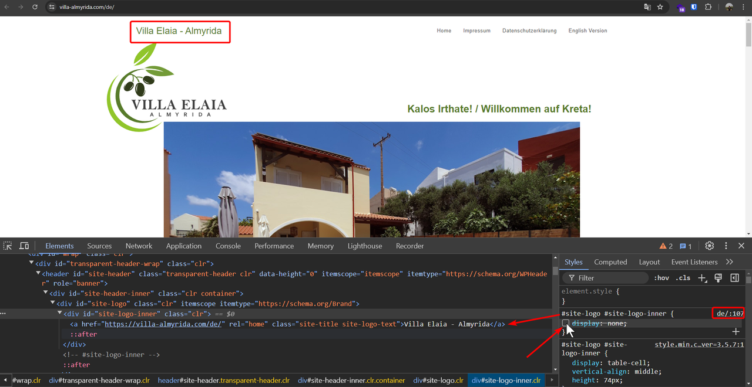This screenshot has width=752, height=387.
Task: Open the Recorder panel tab
Action: (x=410, y=246)
